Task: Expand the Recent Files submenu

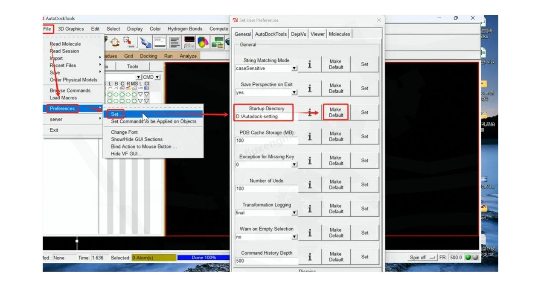Action: (73, 66)
